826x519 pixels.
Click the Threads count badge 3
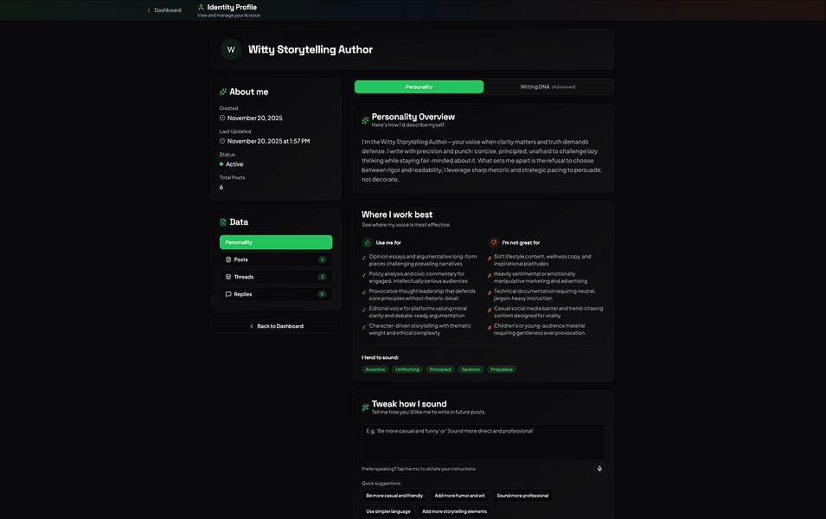(x=322, y=277)
